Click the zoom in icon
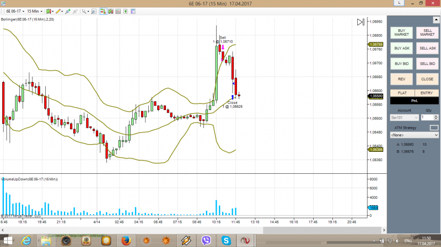The image size is (441, 247). tap(68, 11)
